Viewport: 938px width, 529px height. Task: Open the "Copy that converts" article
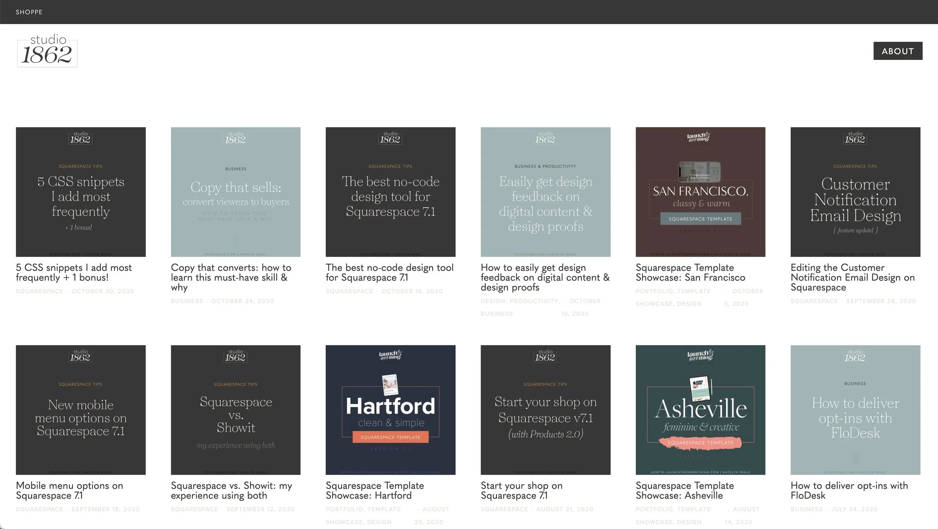click(231, 277)
